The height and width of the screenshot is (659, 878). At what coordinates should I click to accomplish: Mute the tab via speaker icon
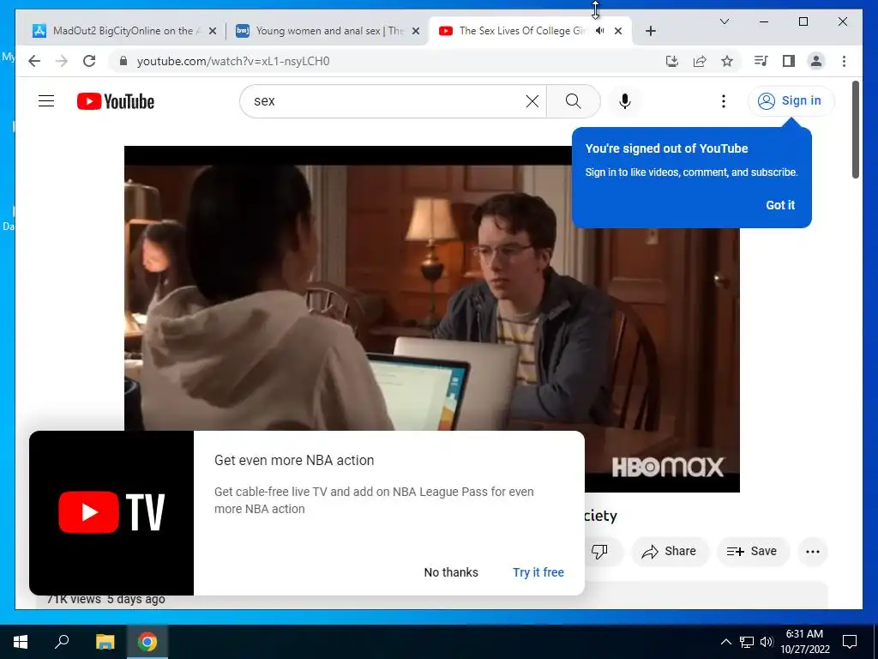pyautogui.click(x=599, y=31)
